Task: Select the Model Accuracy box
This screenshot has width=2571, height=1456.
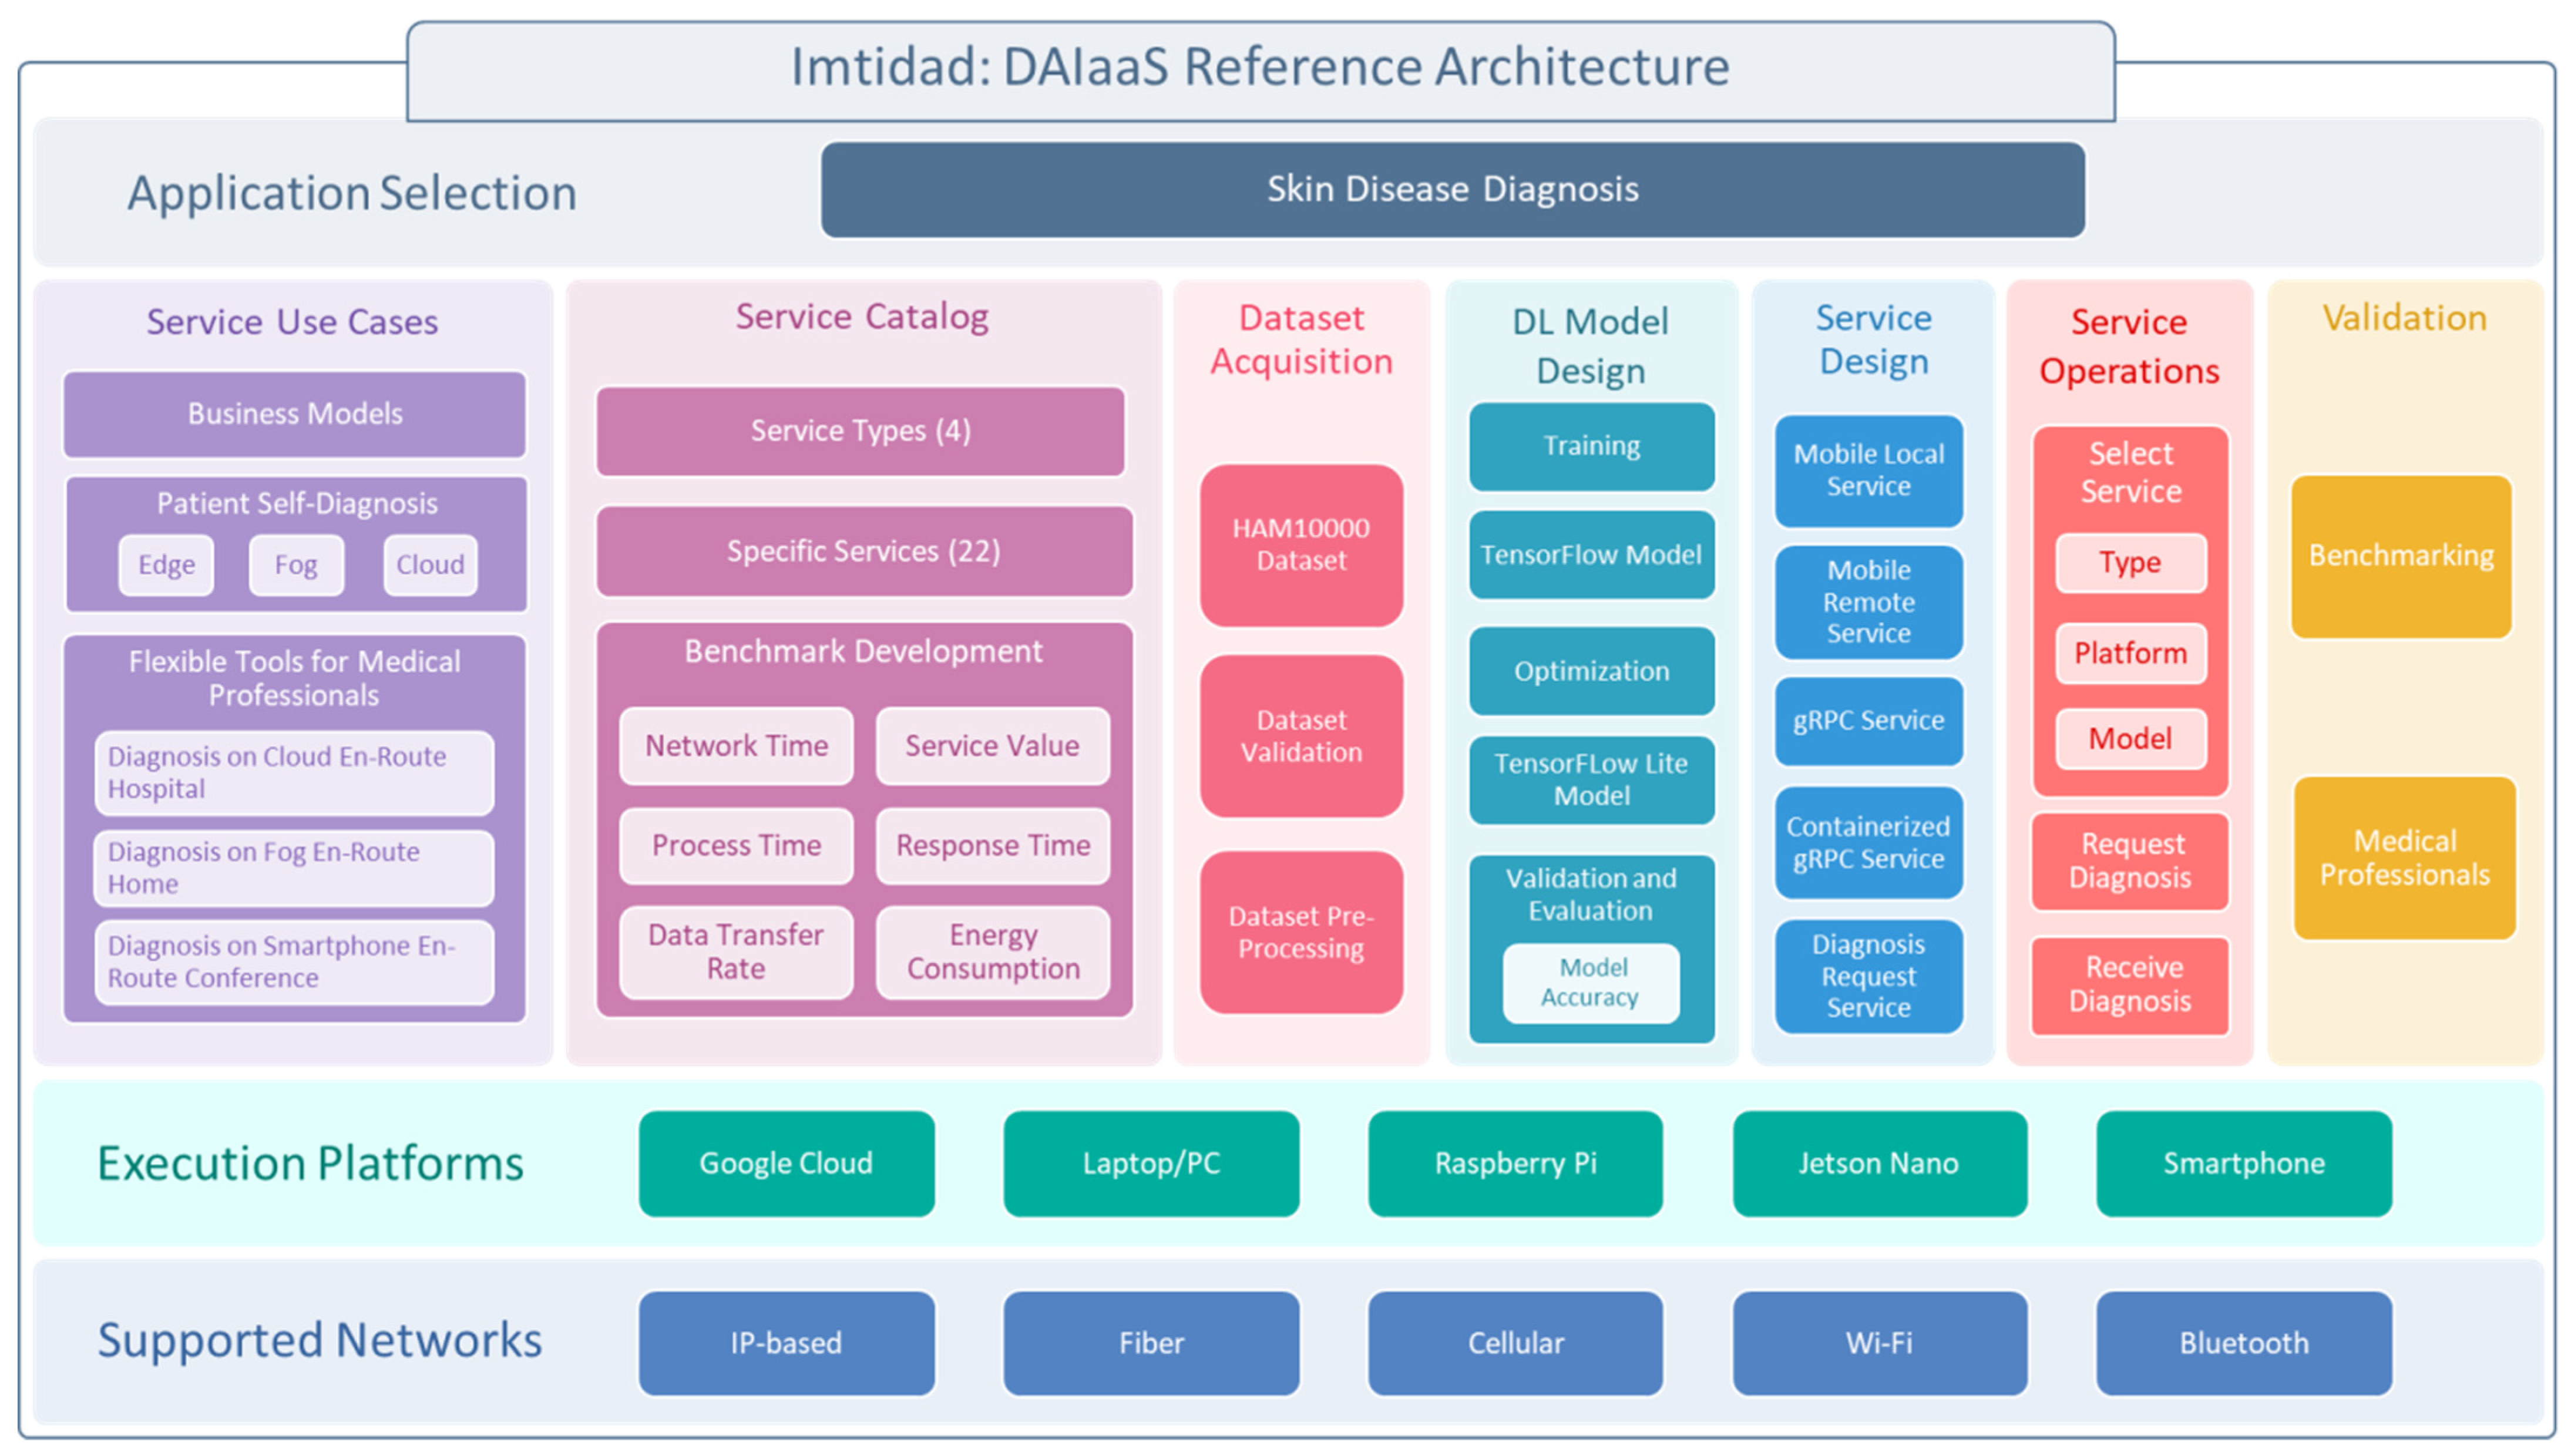Action: [1590, 983]
